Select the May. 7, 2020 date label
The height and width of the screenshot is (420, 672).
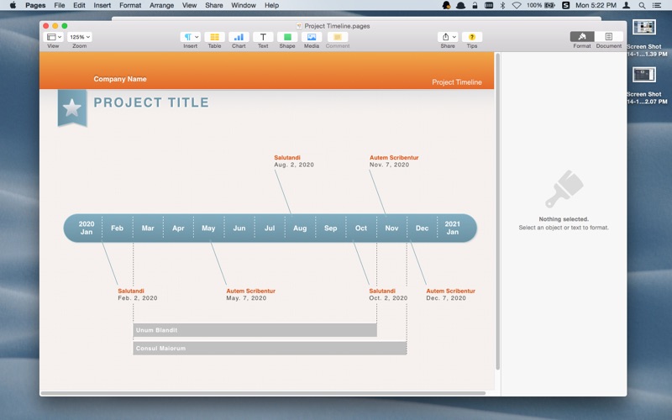tap(246, 298)
